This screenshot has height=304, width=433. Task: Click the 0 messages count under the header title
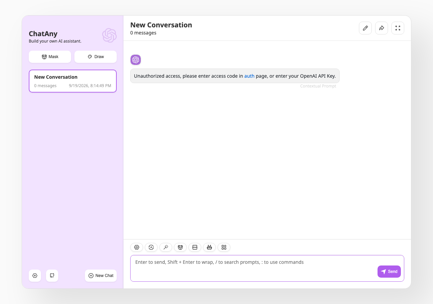[143, 33]
